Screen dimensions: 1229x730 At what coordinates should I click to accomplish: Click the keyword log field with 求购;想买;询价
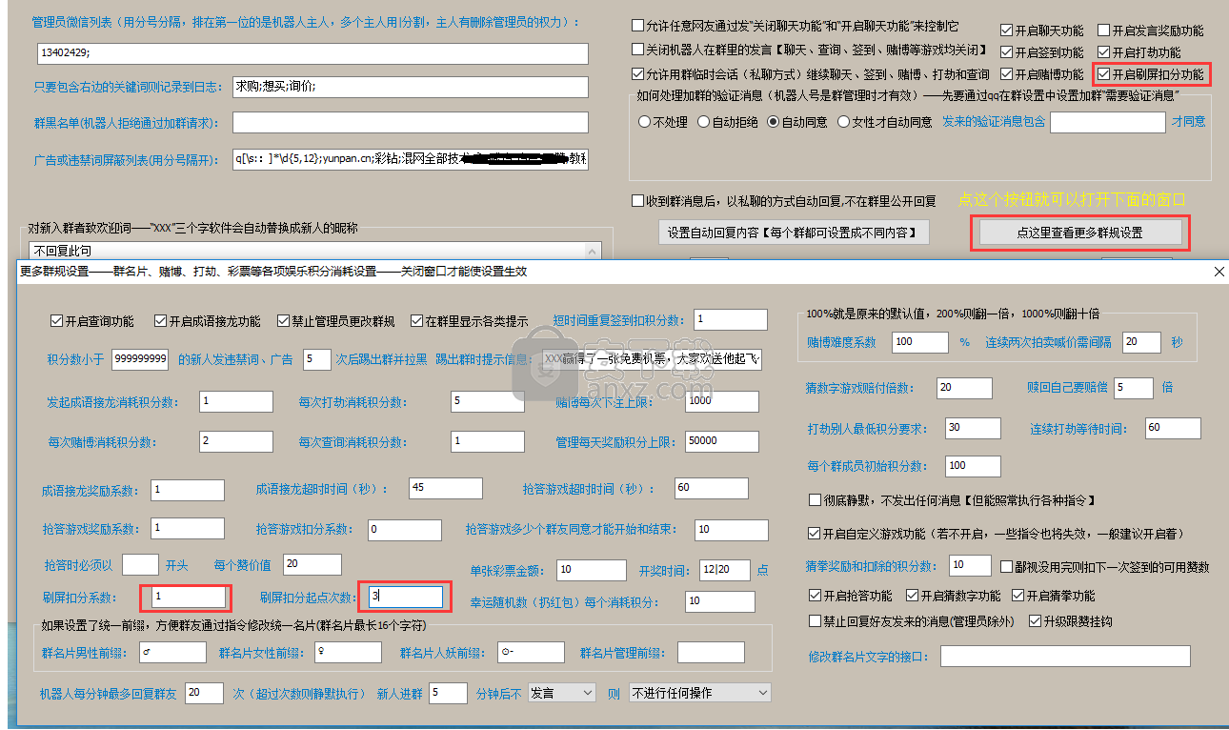point(410,87)
